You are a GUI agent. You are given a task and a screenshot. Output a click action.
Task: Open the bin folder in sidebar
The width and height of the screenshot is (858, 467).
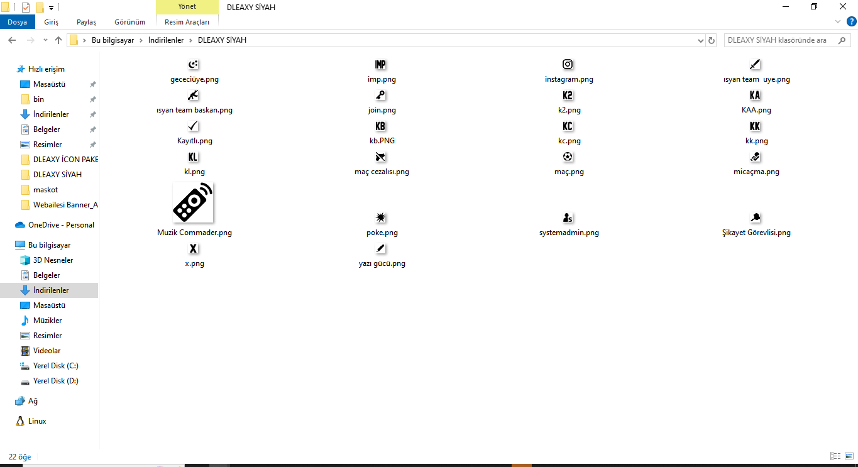coord(38,99)
